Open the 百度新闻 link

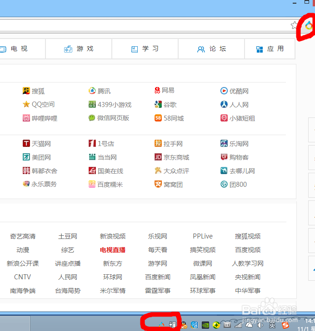(x=158, y=277)
